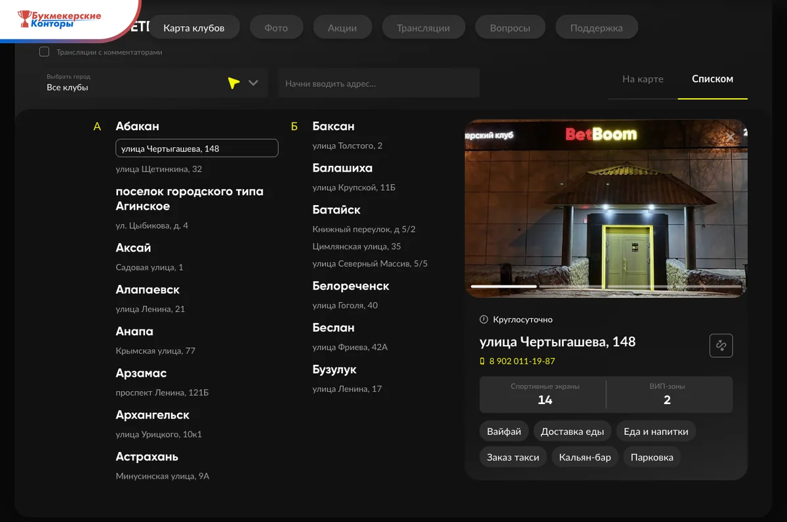Click the Кальян-бар tag
This screenshot has width=787, height=522.
pos(585,457)
